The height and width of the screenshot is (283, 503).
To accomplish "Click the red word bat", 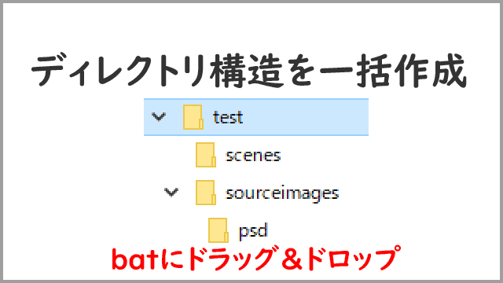I will (x=134, y=259).
